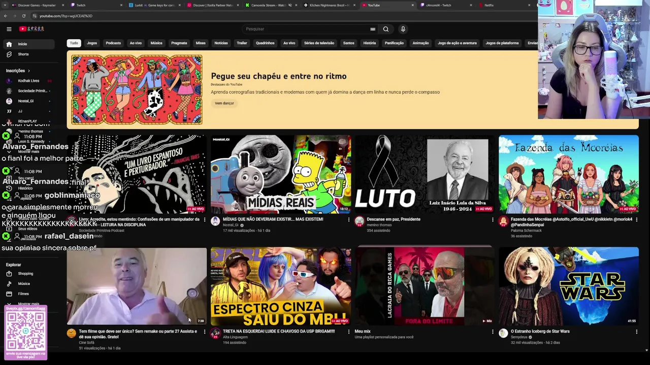Select the Notícias filter chip

221,43
